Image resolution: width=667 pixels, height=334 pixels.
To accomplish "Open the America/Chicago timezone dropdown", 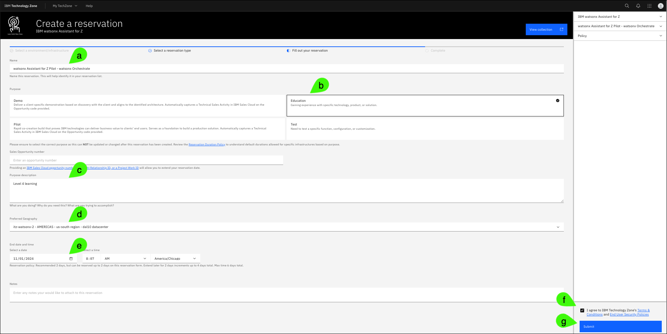I will coord(175,259).
